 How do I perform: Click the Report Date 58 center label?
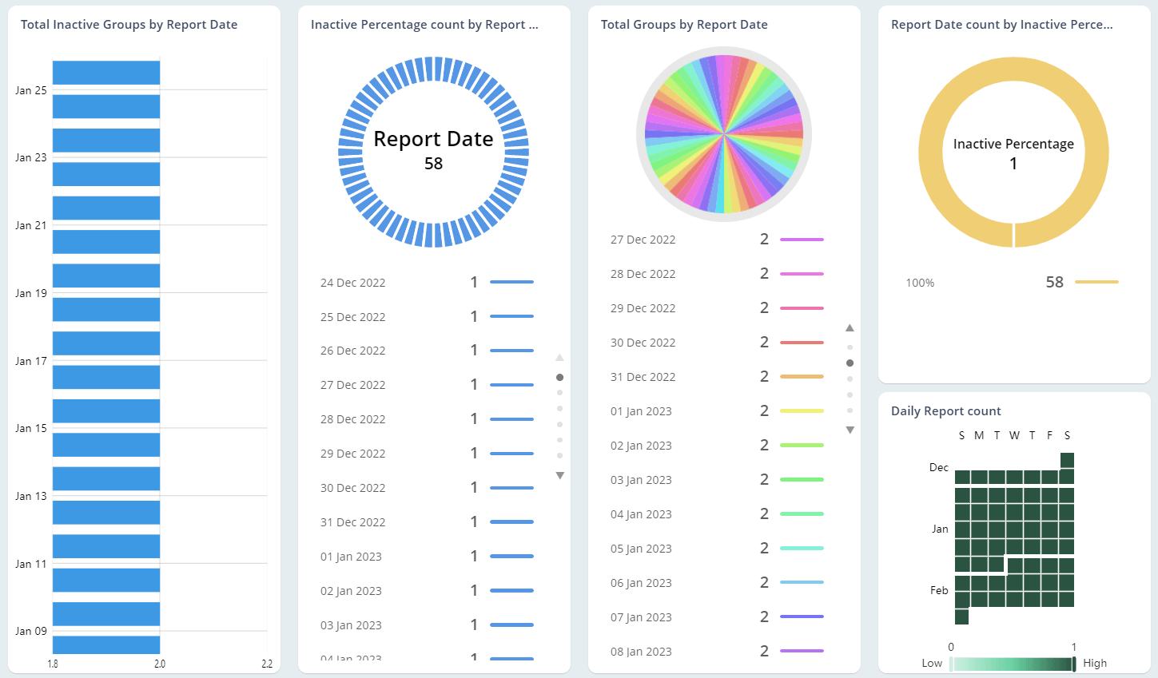(434, 148)
